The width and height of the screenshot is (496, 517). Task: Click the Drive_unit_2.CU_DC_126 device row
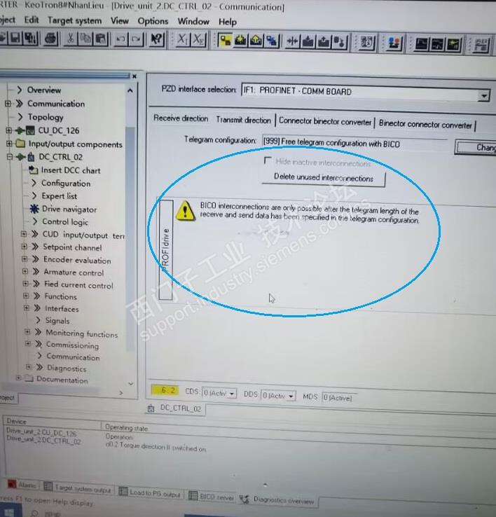click(41, 432)
